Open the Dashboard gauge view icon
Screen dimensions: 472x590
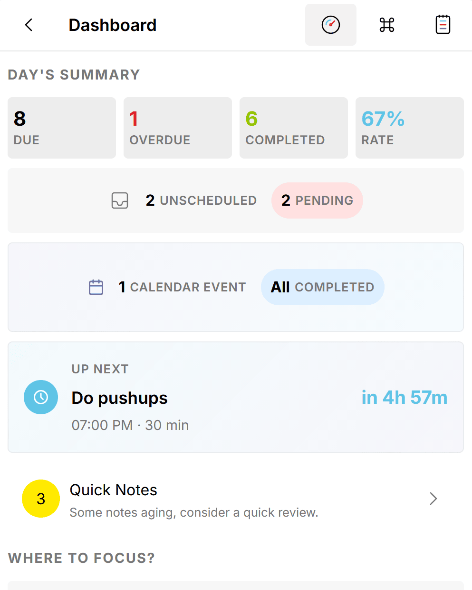click(330, 25)
